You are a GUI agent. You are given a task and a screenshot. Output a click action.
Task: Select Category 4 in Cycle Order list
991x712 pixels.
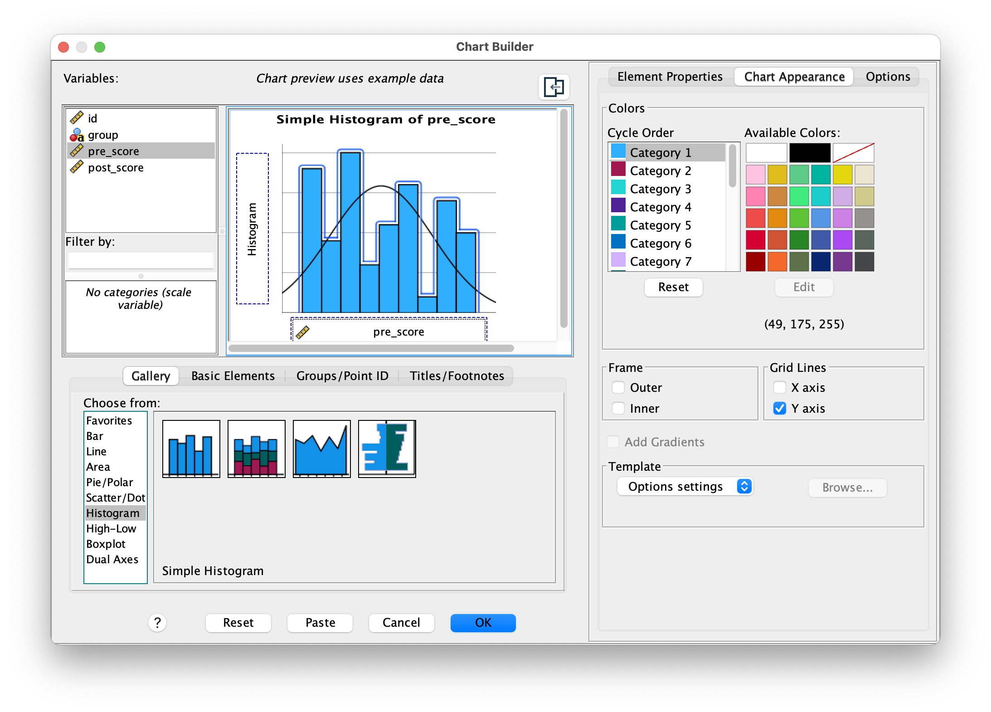point(660,207)
